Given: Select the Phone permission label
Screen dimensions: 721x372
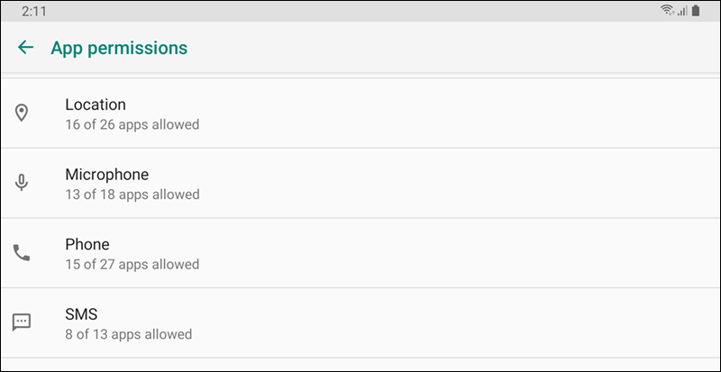Looking at the screenshot, I should [x=87, y=244].
